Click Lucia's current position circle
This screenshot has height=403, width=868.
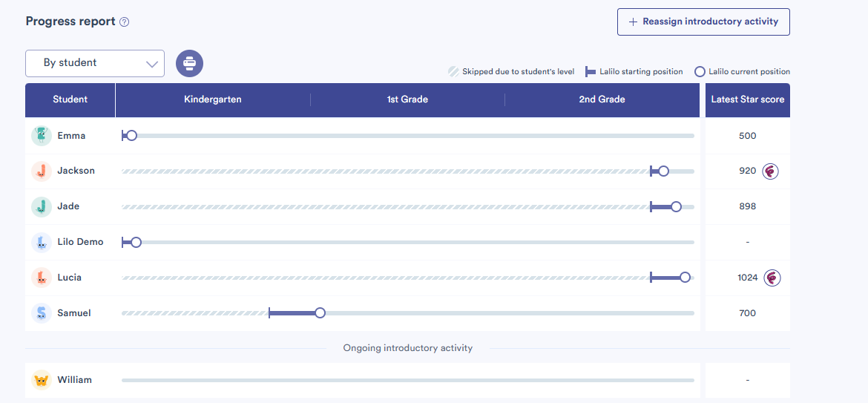click(x=685, y=278)
